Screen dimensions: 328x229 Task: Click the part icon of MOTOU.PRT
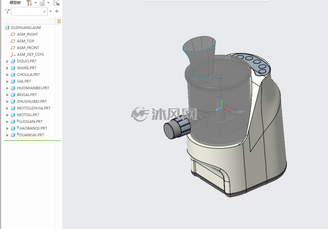point(13,115)
